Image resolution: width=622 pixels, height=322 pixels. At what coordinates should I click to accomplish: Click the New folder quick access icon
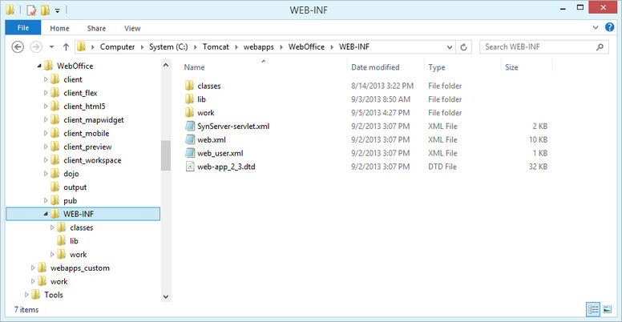[x=44, y=10]
